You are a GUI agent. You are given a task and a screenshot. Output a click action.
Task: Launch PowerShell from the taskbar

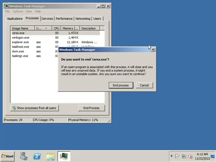[x=37, y=156]
